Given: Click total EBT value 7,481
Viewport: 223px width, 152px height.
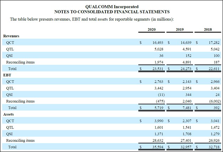Looking at the screenshot, I should [x=187, y=108].
